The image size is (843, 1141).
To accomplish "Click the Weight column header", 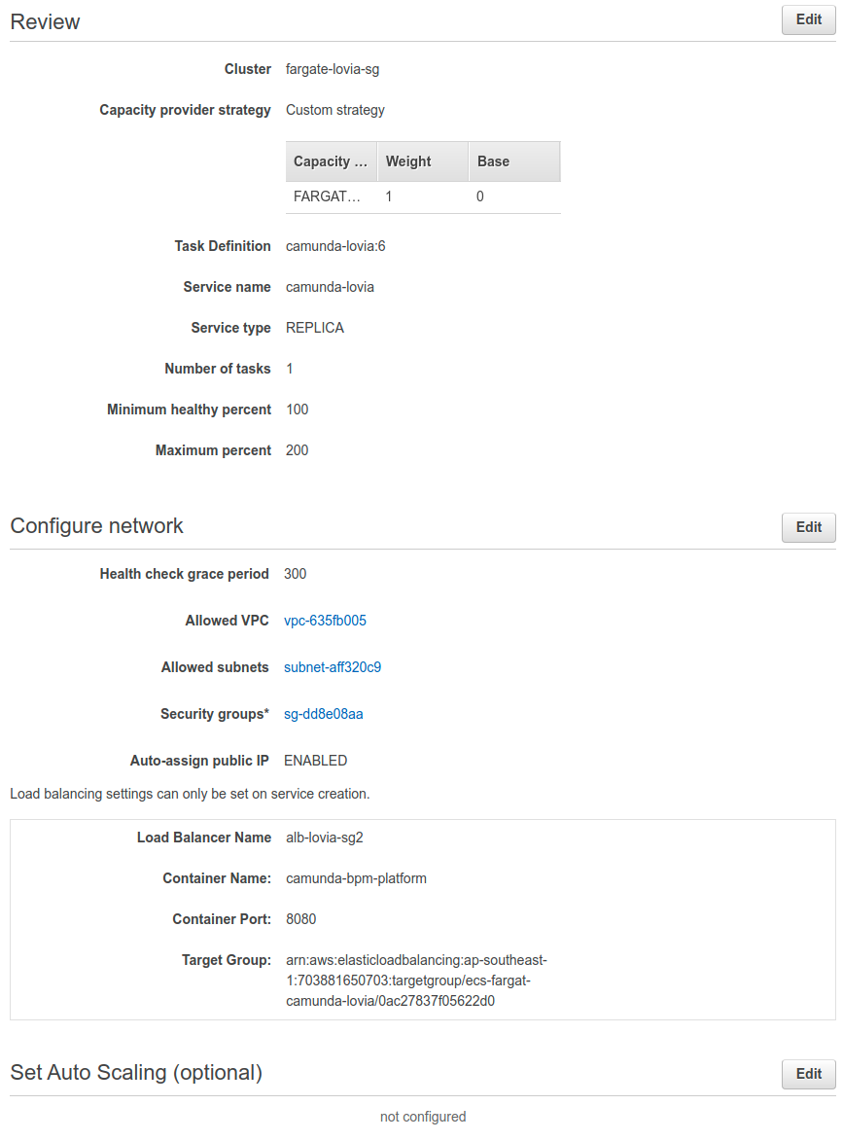I will [423, 161].
